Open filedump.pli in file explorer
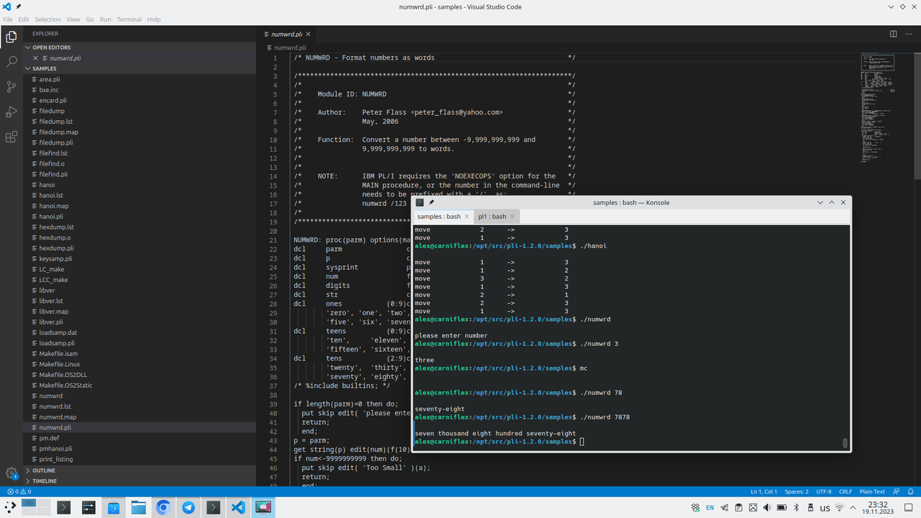 (x=140, y=142)
